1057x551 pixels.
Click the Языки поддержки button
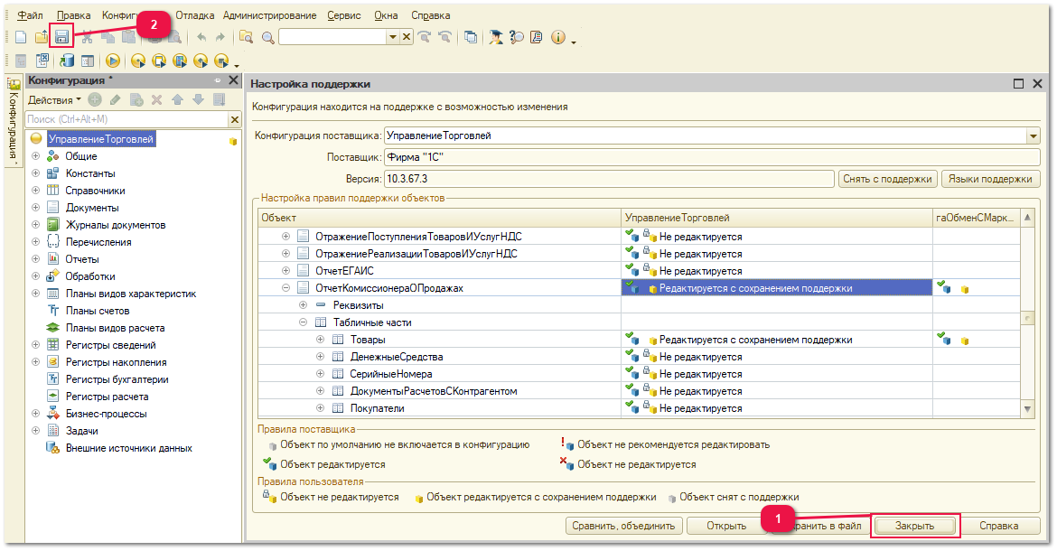coord(990,179)
